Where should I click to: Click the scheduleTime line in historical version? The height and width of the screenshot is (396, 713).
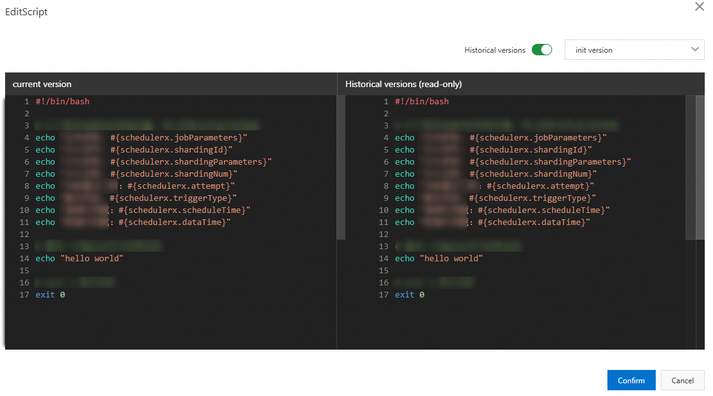(502, 210)
